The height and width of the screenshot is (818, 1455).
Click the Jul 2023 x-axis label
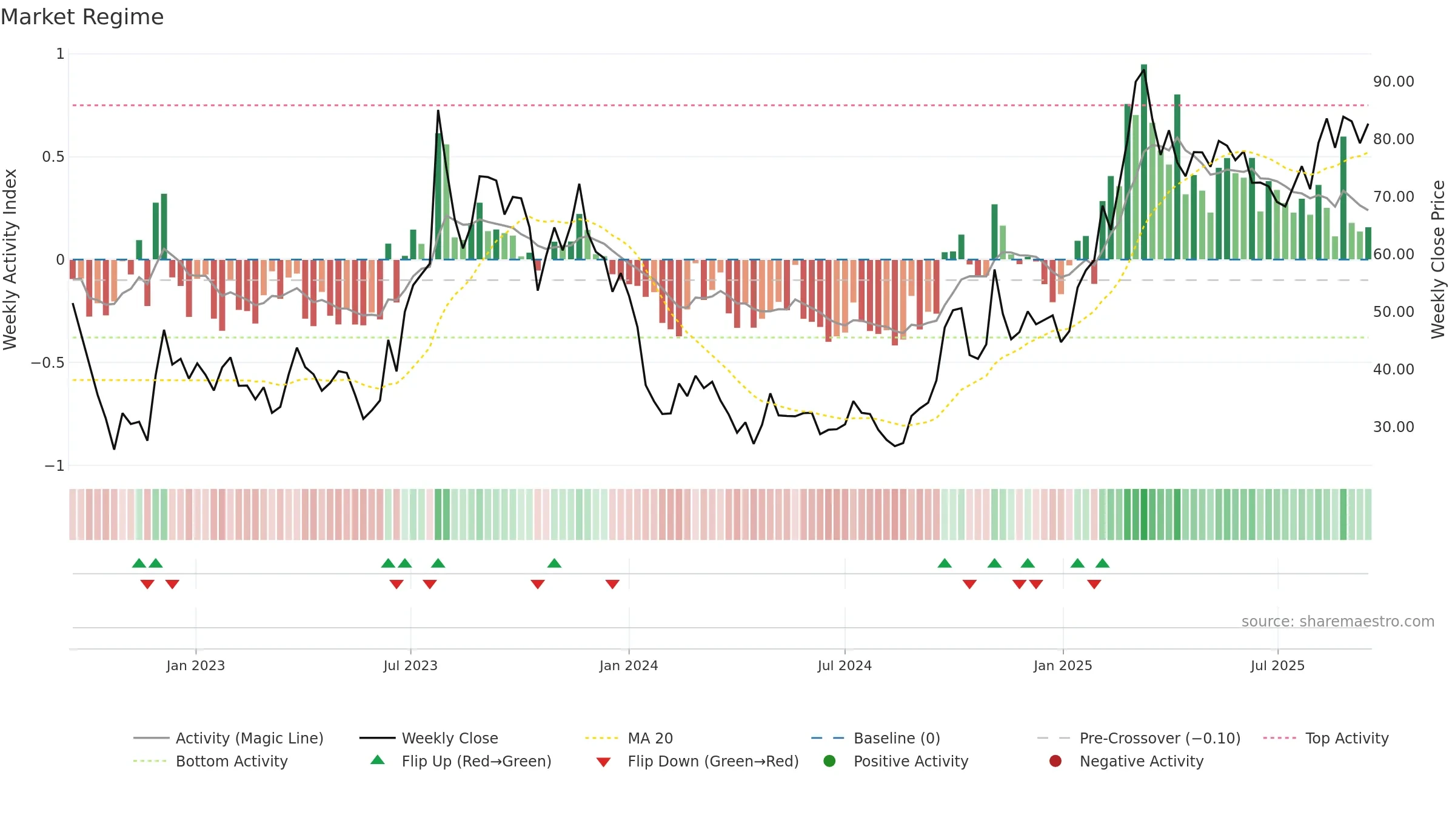[410, 665]
